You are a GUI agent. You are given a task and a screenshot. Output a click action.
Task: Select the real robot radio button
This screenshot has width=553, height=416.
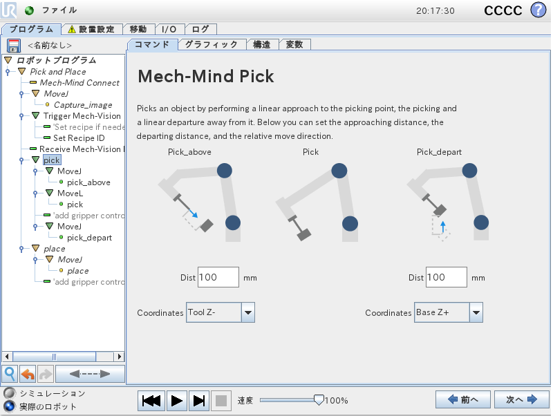pyautogui.click(x=10, y=406)
